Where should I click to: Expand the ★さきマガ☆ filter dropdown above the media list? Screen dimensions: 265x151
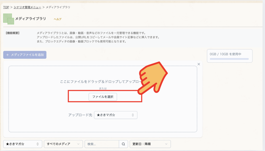coord(23,144)
